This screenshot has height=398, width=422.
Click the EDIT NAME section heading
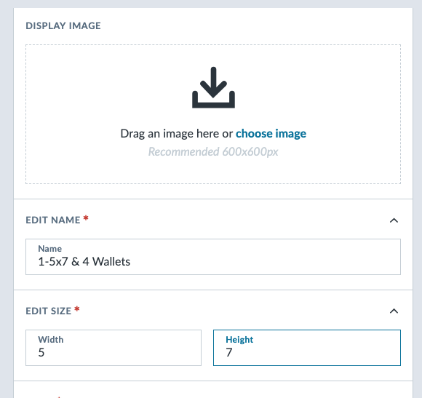click(x=53, y=220)
